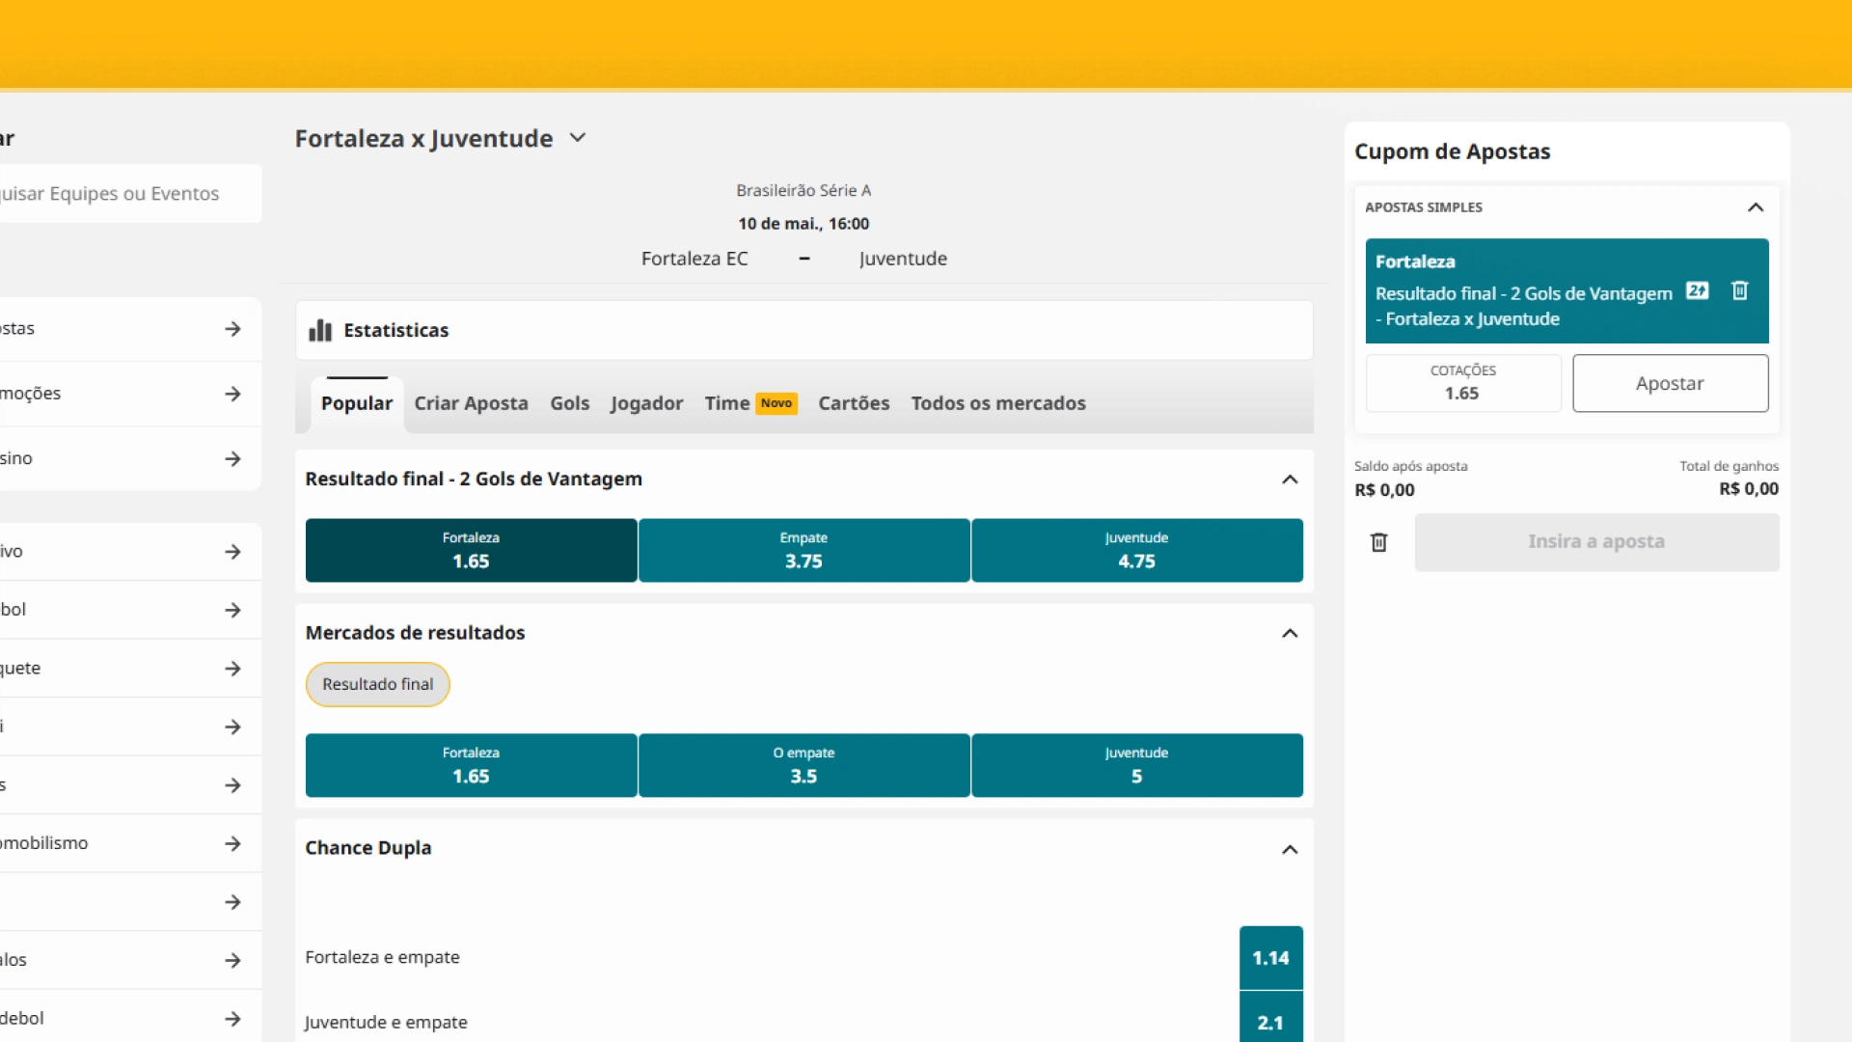Image resolution: width=1852 pixels, height=1042 pixels.
Task: Click the Insira a aposta button
Action: pos(1596,542)
